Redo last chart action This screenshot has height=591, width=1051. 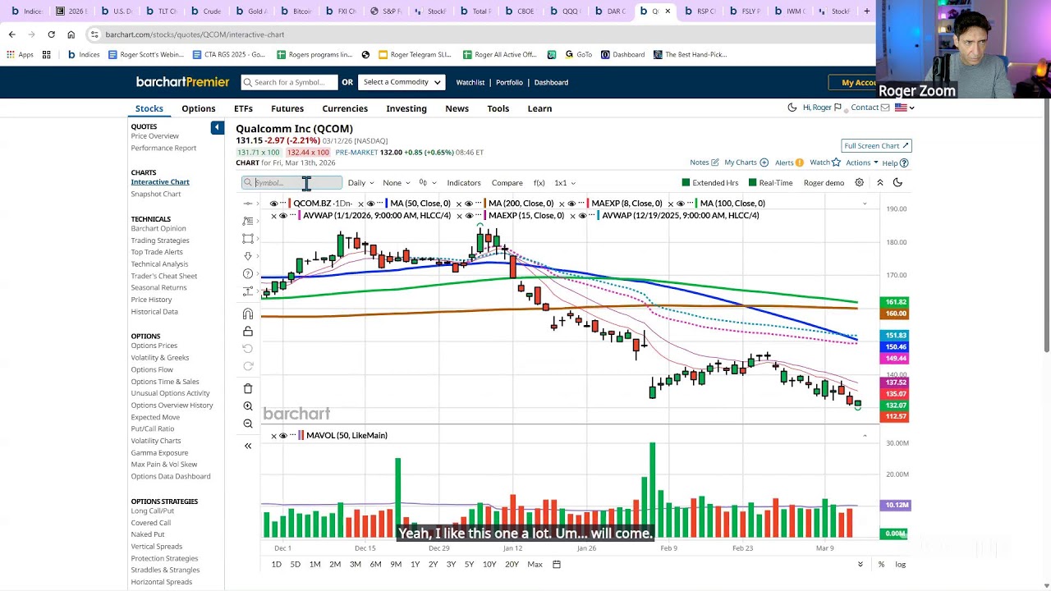(248, 366)
